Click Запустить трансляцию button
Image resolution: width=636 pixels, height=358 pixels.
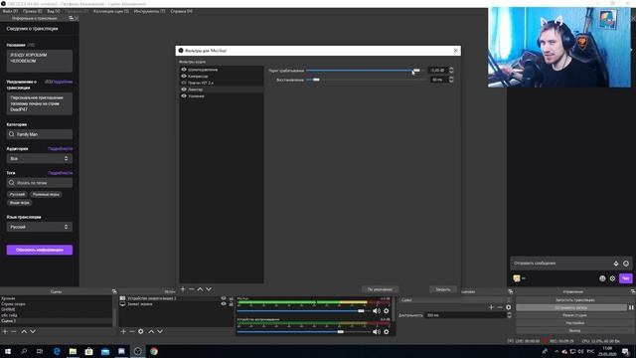pyautogui.click(x=574, y=300)
